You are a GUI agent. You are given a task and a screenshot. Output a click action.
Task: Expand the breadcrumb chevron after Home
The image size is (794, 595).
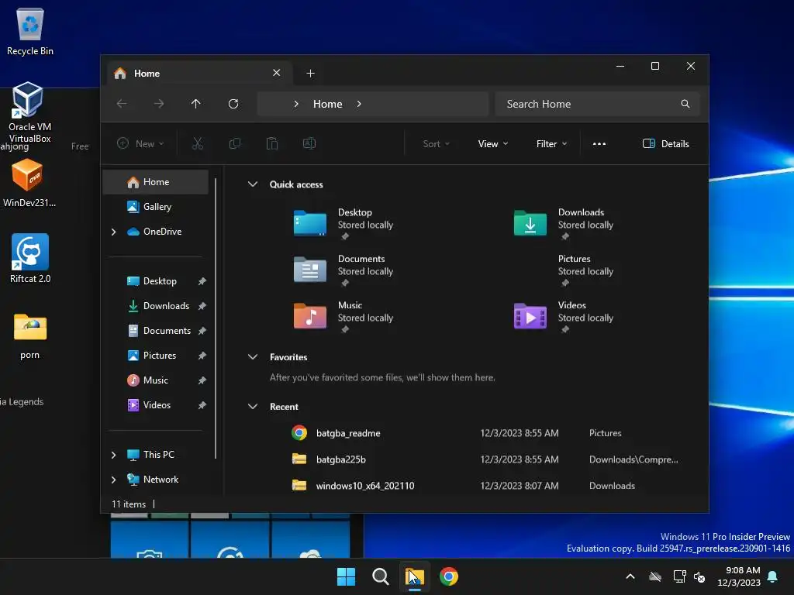tap(359, 104)
